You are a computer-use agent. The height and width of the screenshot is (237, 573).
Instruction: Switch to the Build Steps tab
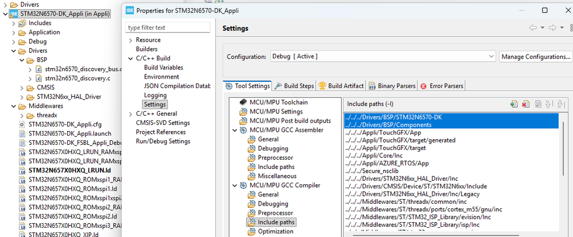click(294, 86)
